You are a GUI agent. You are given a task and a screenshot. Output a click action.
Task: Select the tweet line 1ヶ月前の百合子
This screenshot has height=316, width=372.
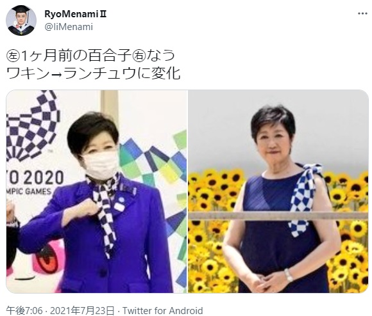click(75, 57)
